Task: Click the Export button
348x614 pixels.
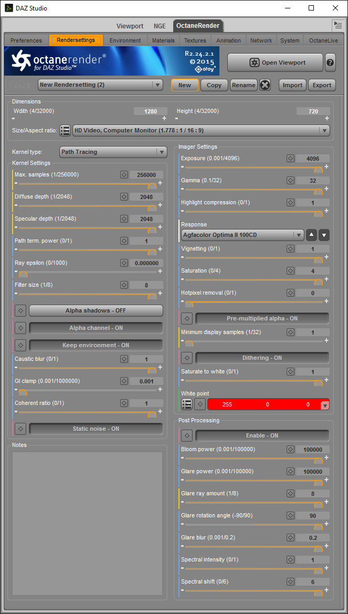Action: coord(322,85)
